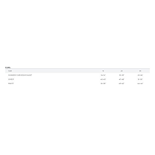The height and width of the screenshot is (155, 155).
Task: Click chest measurement in 1X column
Action: [x=103, y=79]
